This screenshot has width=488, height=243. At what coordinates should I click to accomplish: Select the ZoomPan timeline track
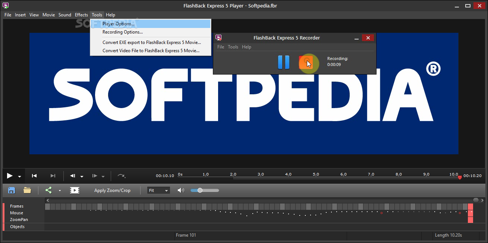pyautogui.click(x=19, y=220)
